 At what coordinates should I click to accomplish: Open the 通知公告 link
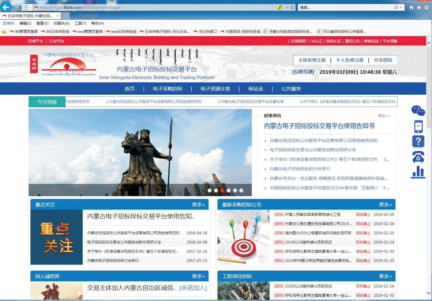click(x=352, y=41)
